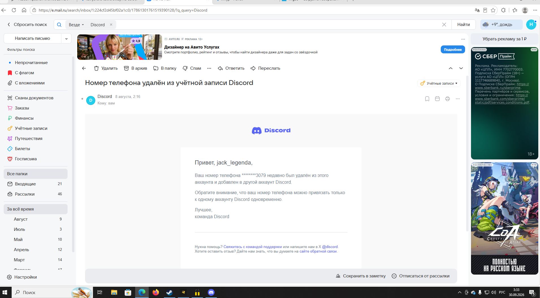Click the browser address bar URL
540x298 pixels.
coord(123,10)
